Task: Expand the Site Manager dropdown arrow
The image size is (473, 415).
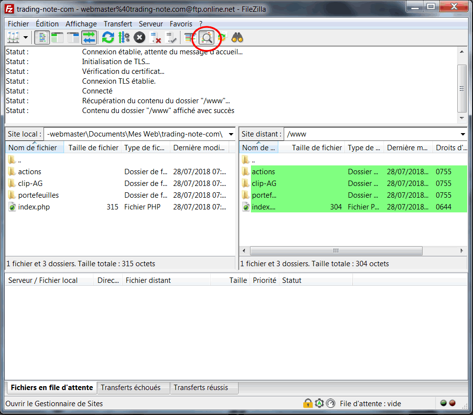Action: [25, 38]
